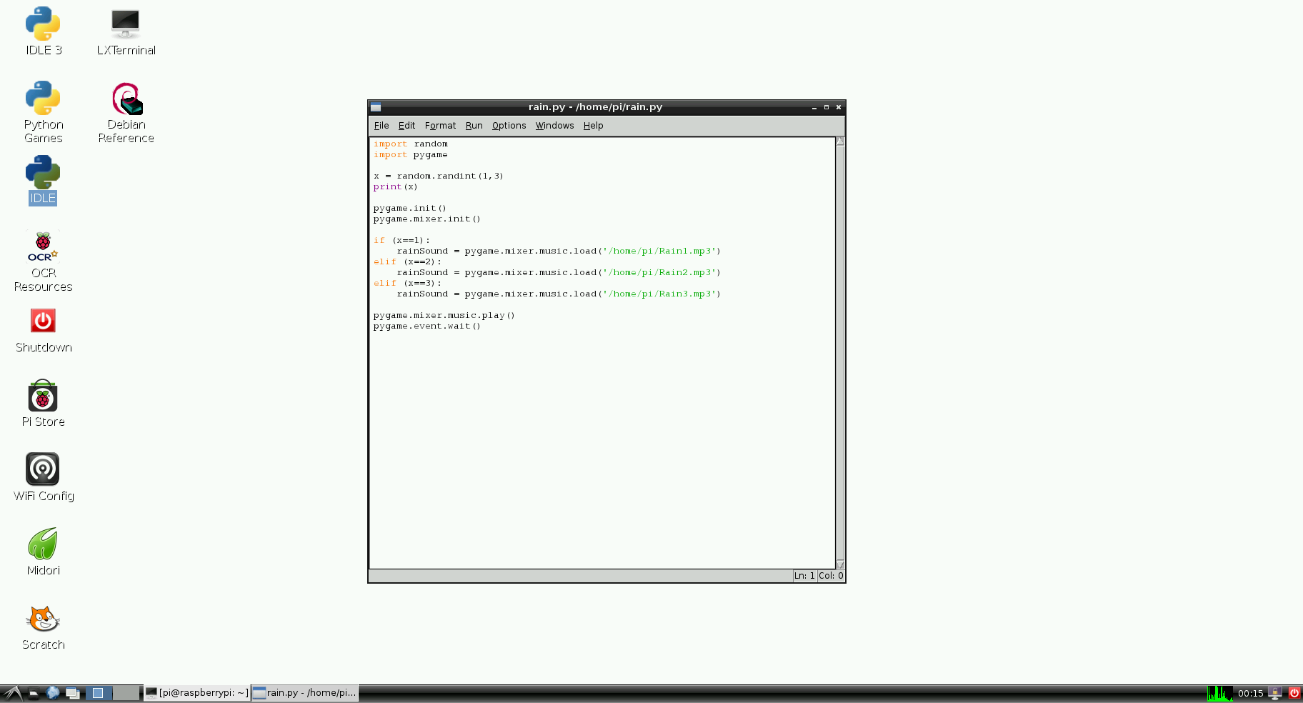Click the 'pygame.mixer.init()' line
This screenshot has height=703, width=1303.
426,219
